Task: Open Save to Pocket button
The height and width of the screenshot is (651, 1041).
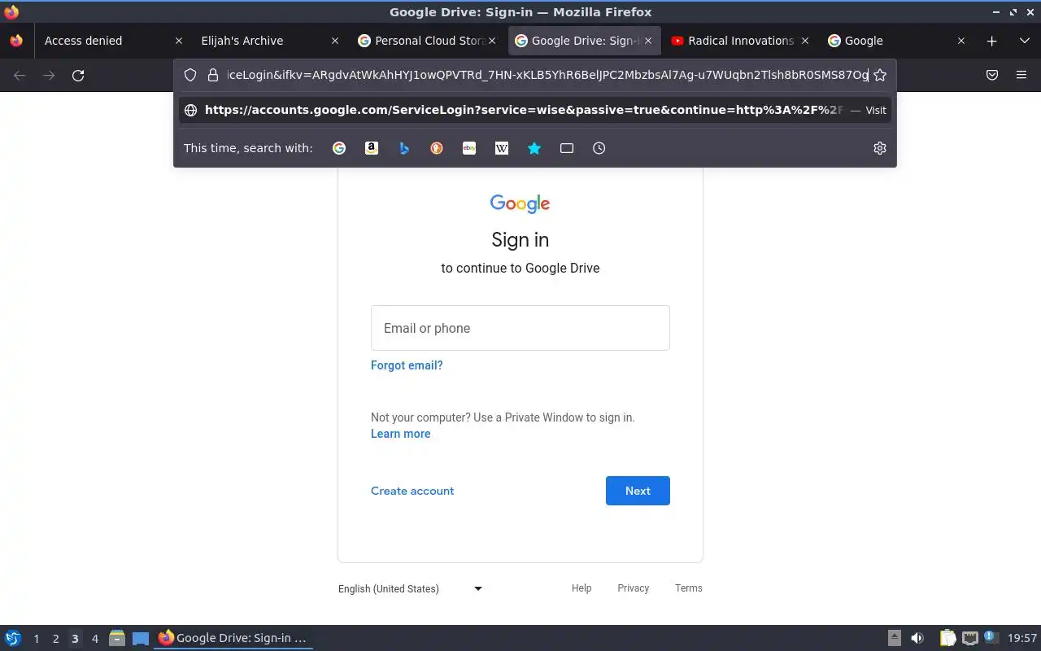Action: (x=992, y=75)
